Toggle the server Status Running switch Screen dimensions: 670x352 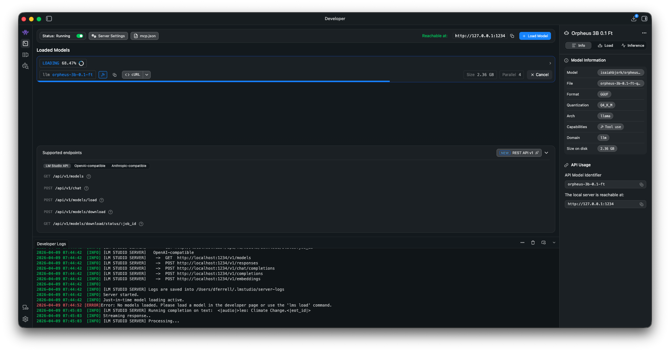pyautogui.click(x=79, y=36)
